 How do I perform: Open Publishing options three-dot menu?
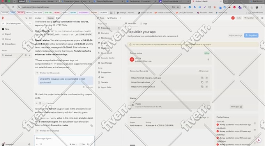(118, 28)
